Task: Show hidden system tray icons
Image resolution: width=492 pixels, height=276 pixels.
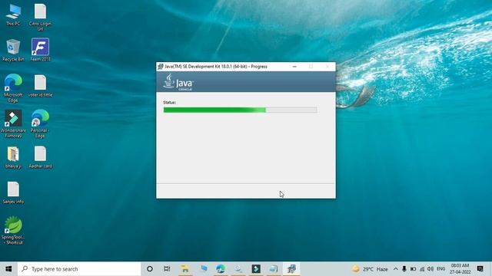Action: tap(396, 269)
